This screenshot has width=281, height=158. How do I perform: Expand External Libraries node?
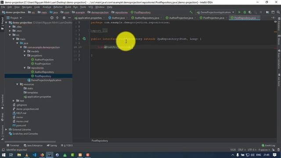tap(6, 129)
